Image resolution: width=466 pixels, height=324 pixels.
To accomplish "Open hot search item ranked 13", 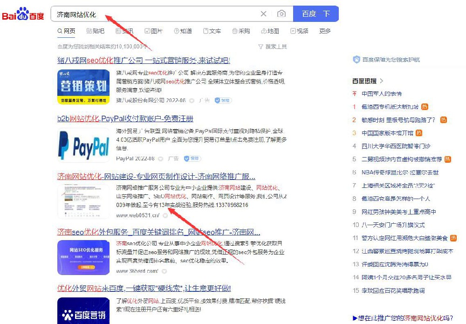I will (395, 264).
